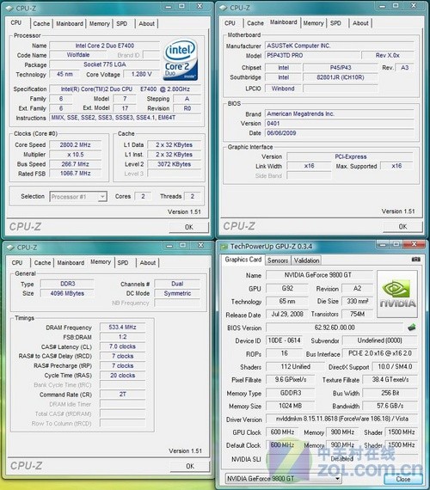The width and height of the screenshot is (430, 490).
Task: Click the Command Rate value 2T
Action: click(123, 395)
